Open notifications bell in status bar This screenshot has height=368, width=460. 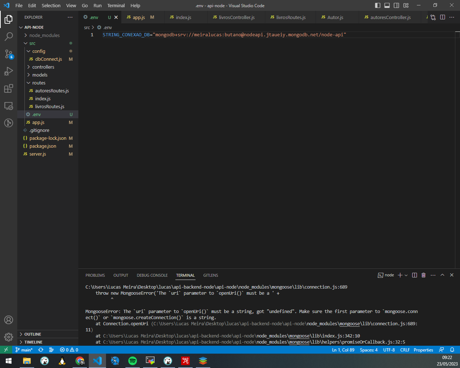pos(452,350)
